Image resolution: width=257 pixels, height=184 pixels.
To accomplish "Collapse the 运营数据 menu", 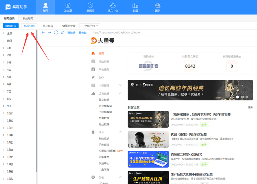I will click(x=120, y=93).
